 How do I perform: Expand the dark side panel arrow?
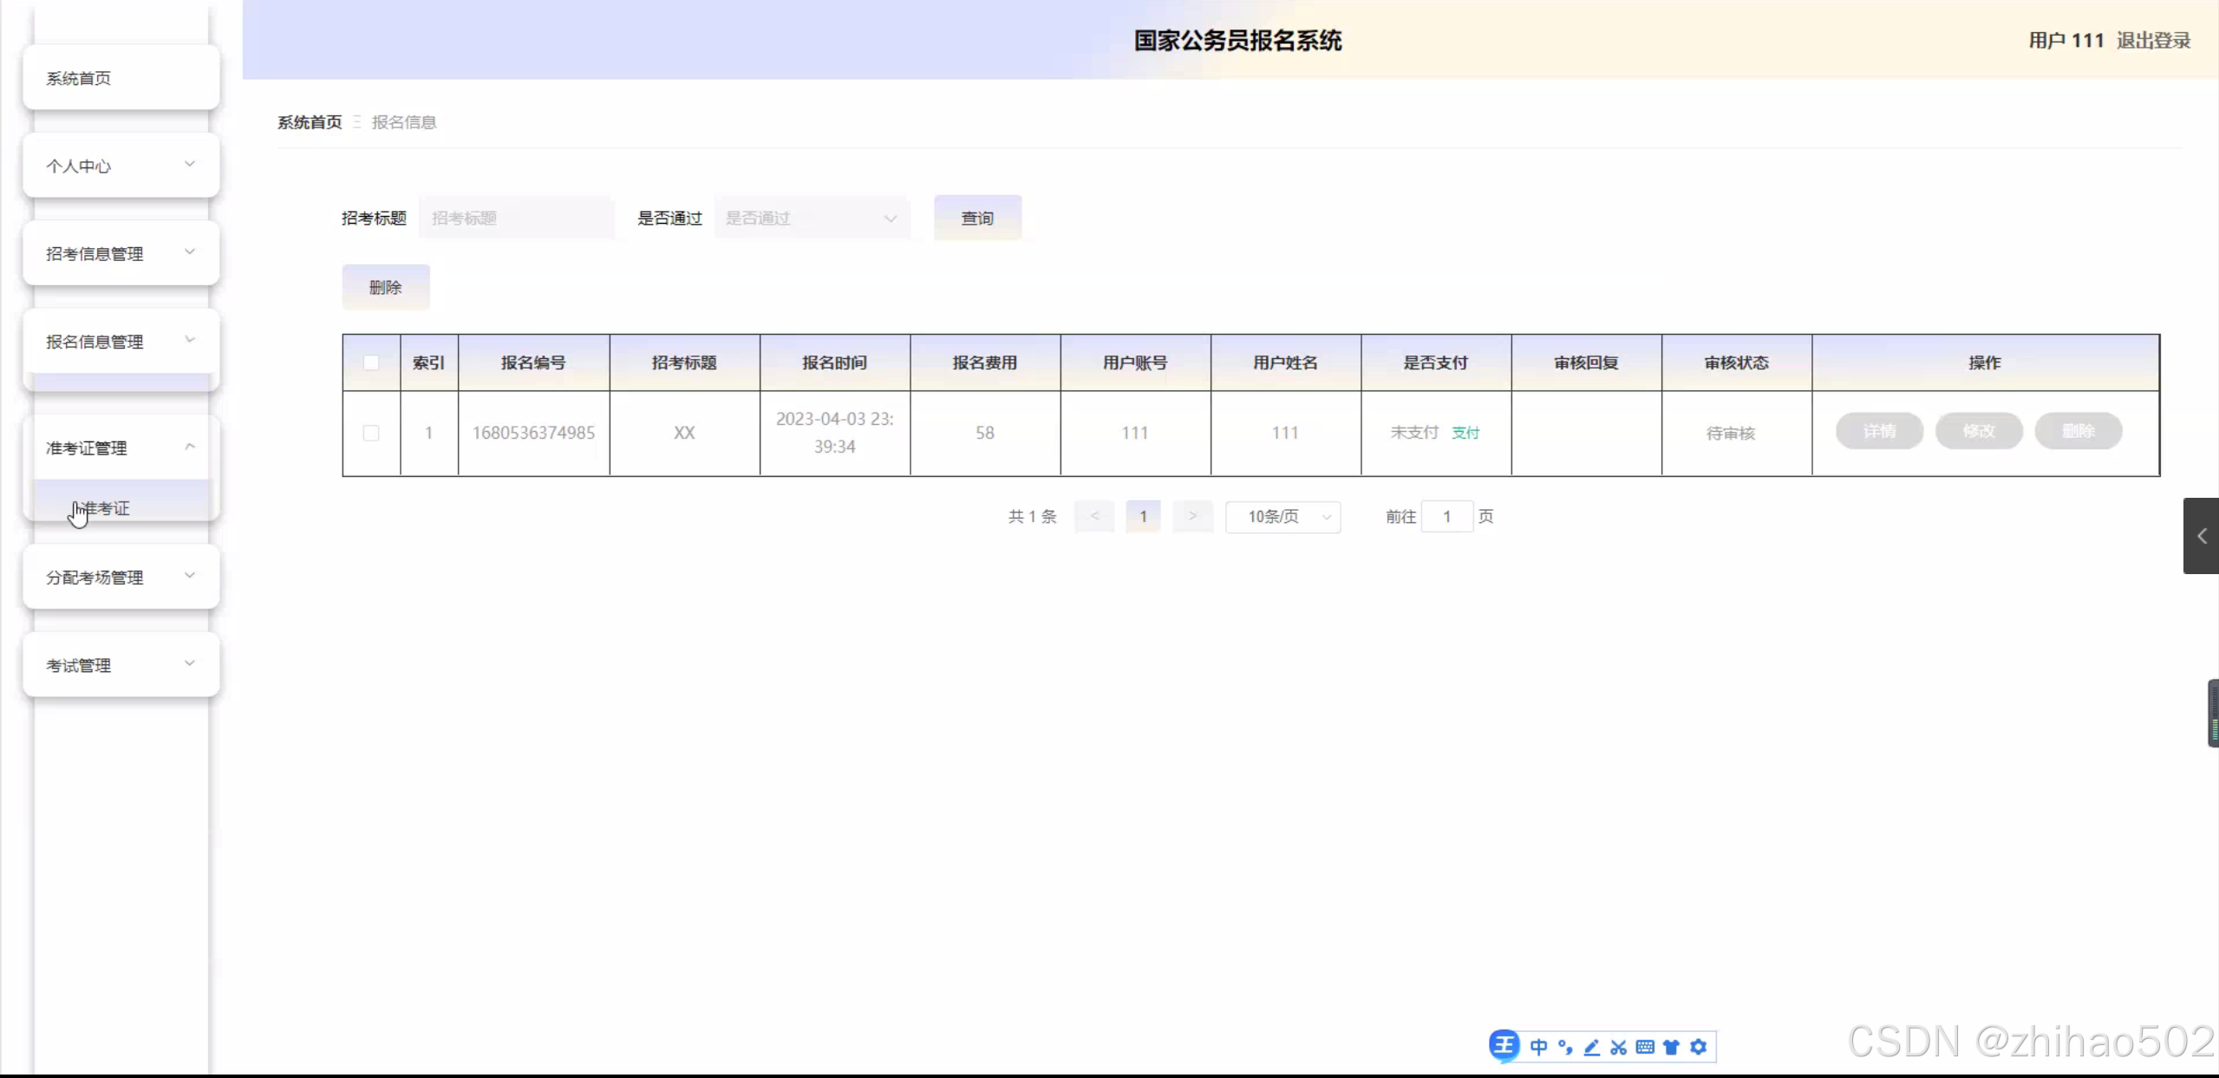[x=2201, y=536]
